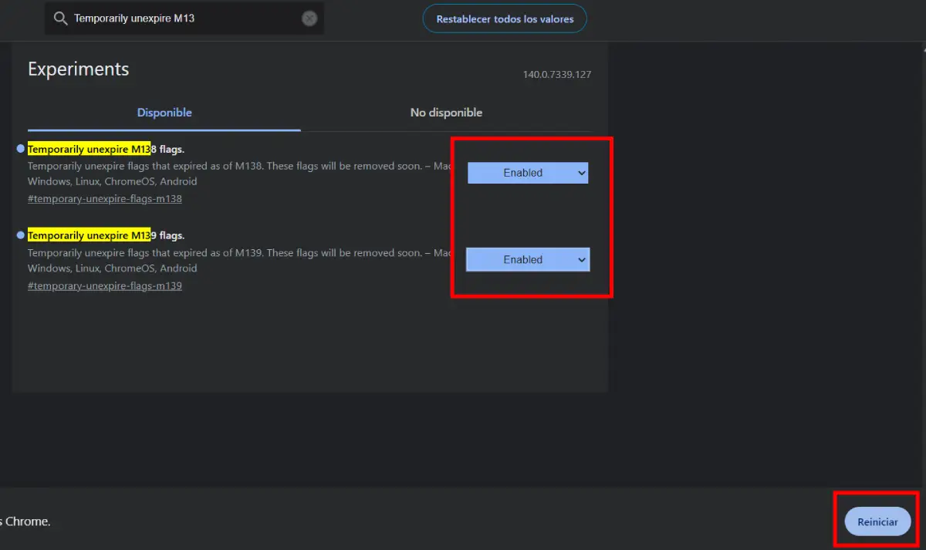Click the Experiments heading

79,69
